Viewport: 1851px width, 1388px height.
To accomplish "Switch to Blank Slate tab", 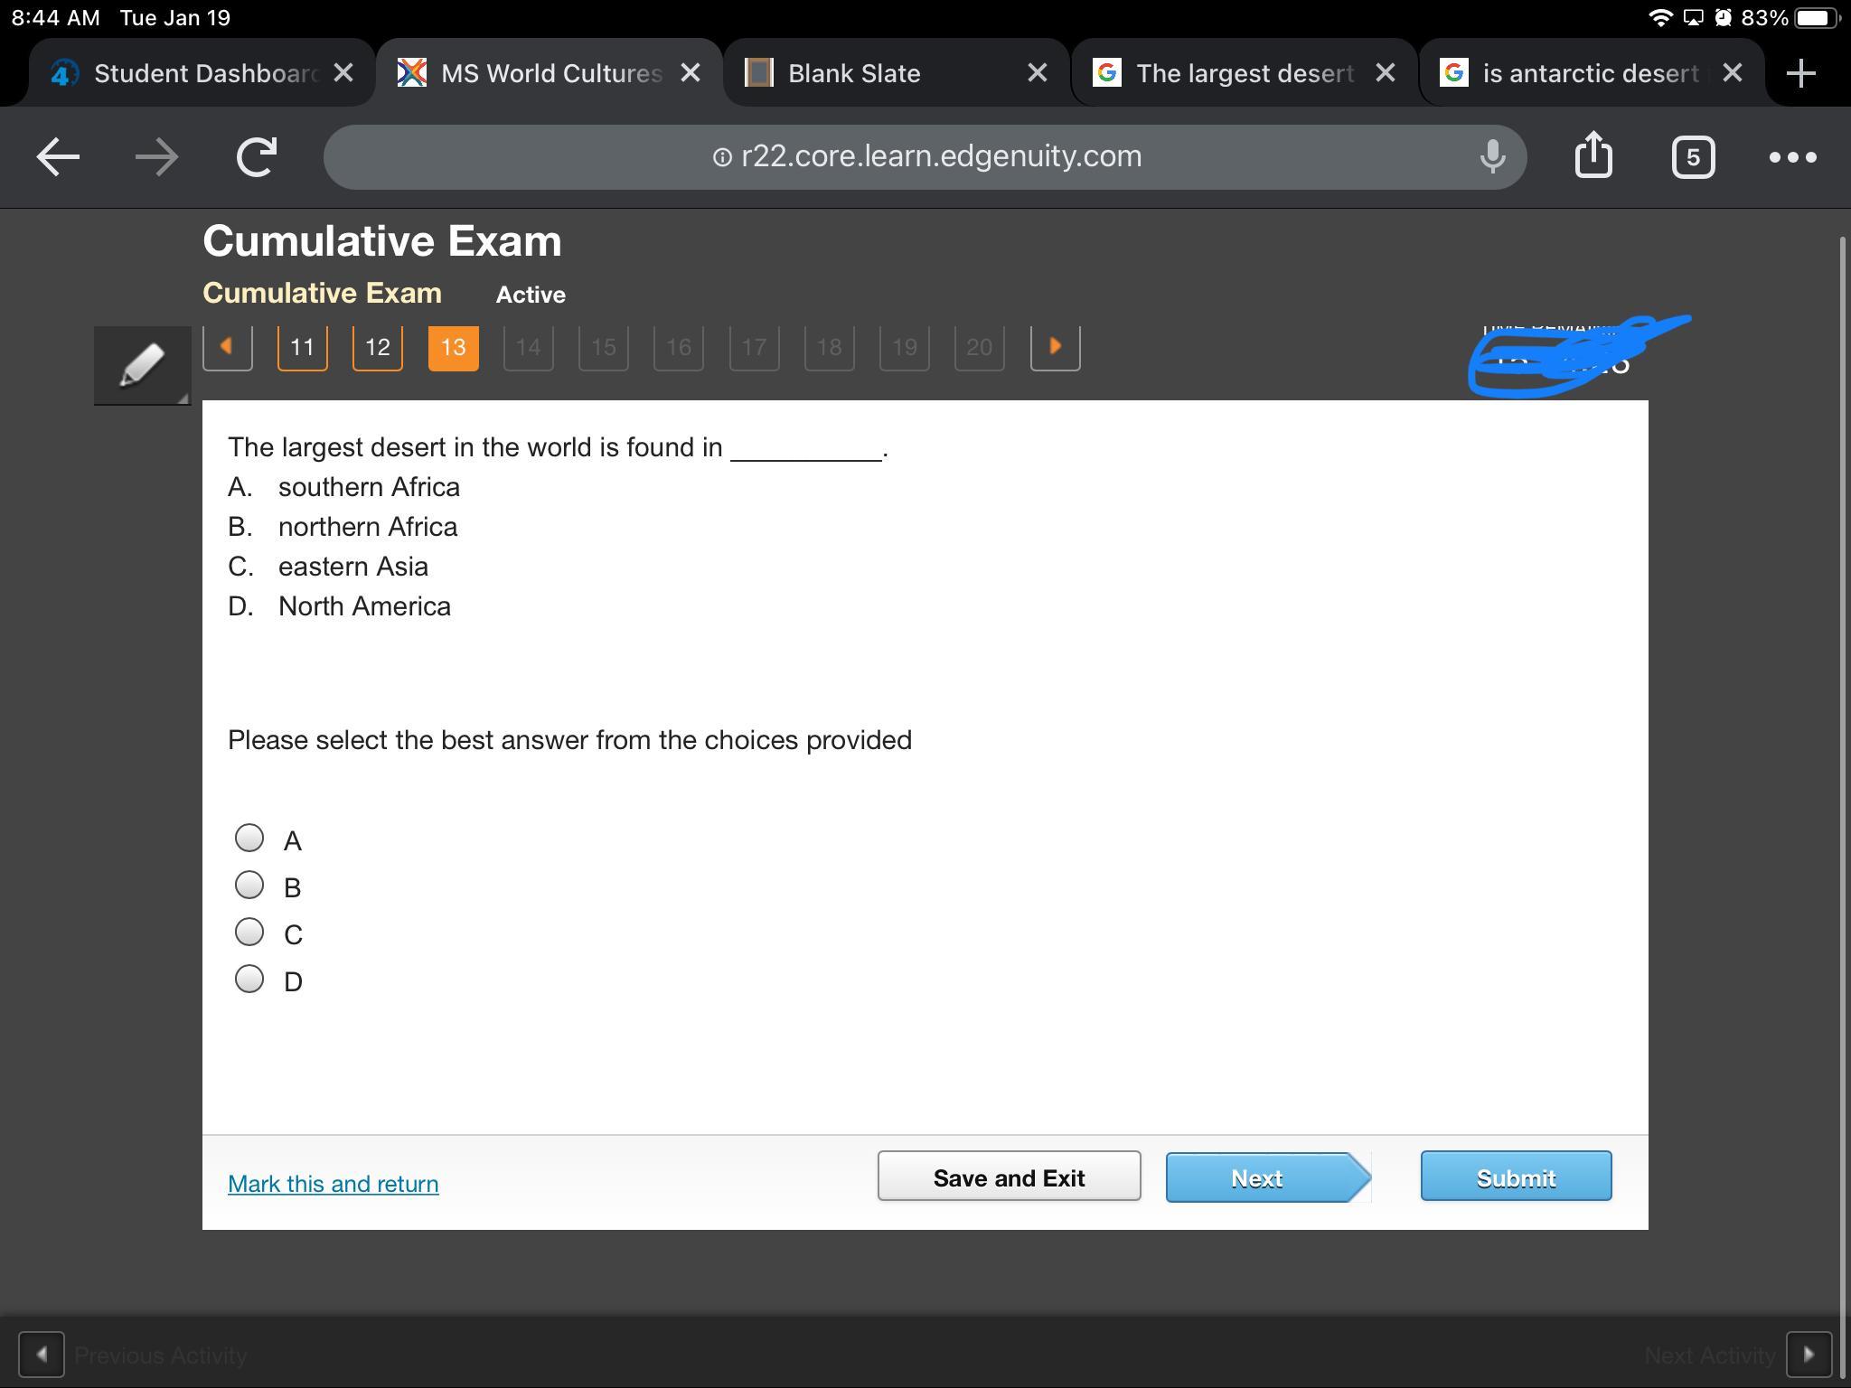I will pos(853,73).
